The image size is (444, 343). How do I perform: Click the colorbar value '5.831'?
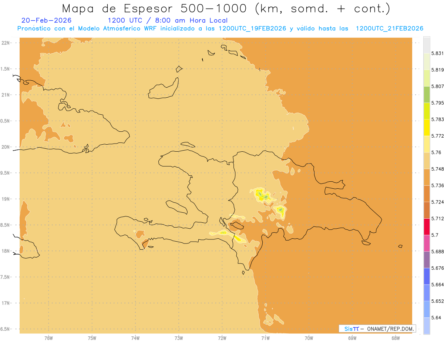click(438, 53)
